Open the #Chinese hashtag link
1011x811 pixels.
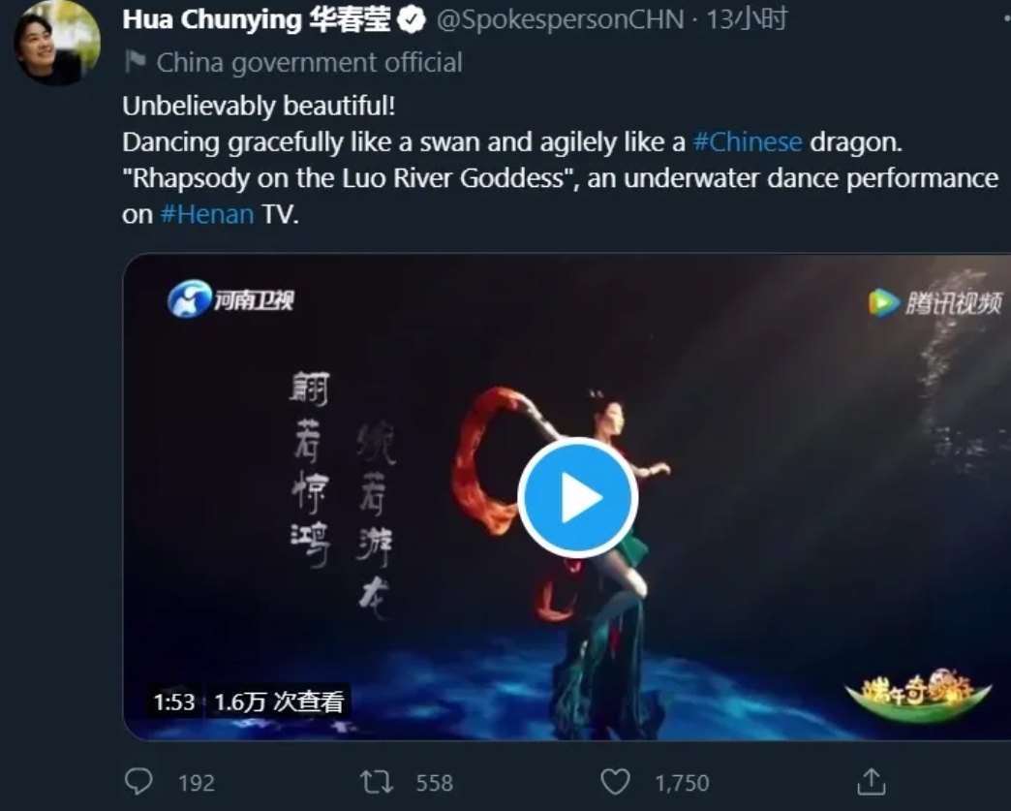pos(748,141)
